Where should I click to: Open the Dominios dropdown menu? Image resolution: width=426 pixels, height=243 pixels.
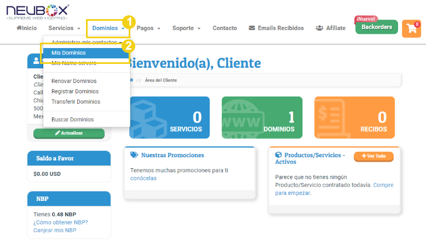108,28
